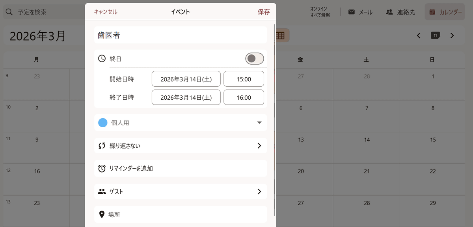Go to previous month arrow
473x227 pixels.
(419, 35)
